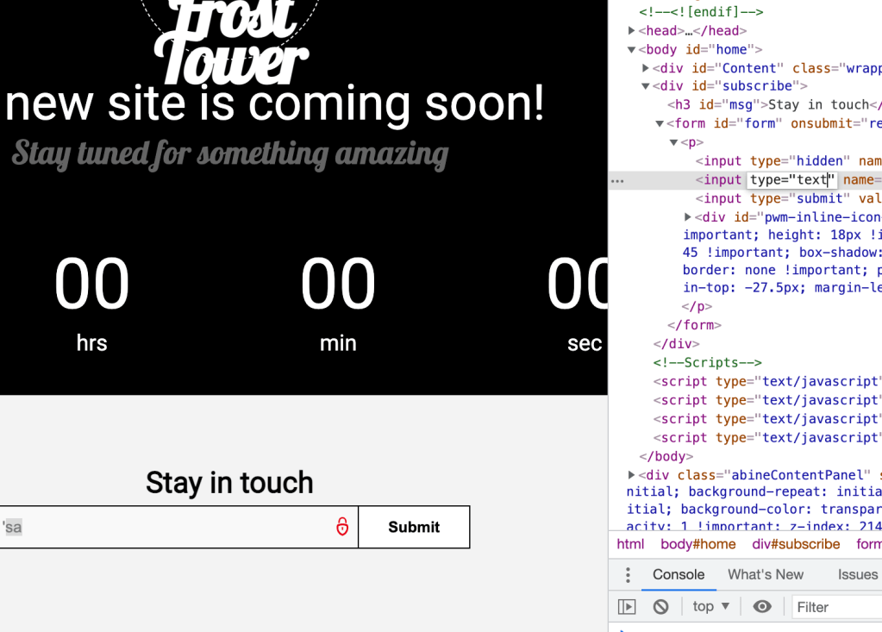Toggle the console sidebar panel icon

(x=627, y=607)
